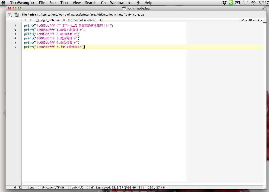
Task: Open the TextWrangler application menu
Action: [22, 3]
